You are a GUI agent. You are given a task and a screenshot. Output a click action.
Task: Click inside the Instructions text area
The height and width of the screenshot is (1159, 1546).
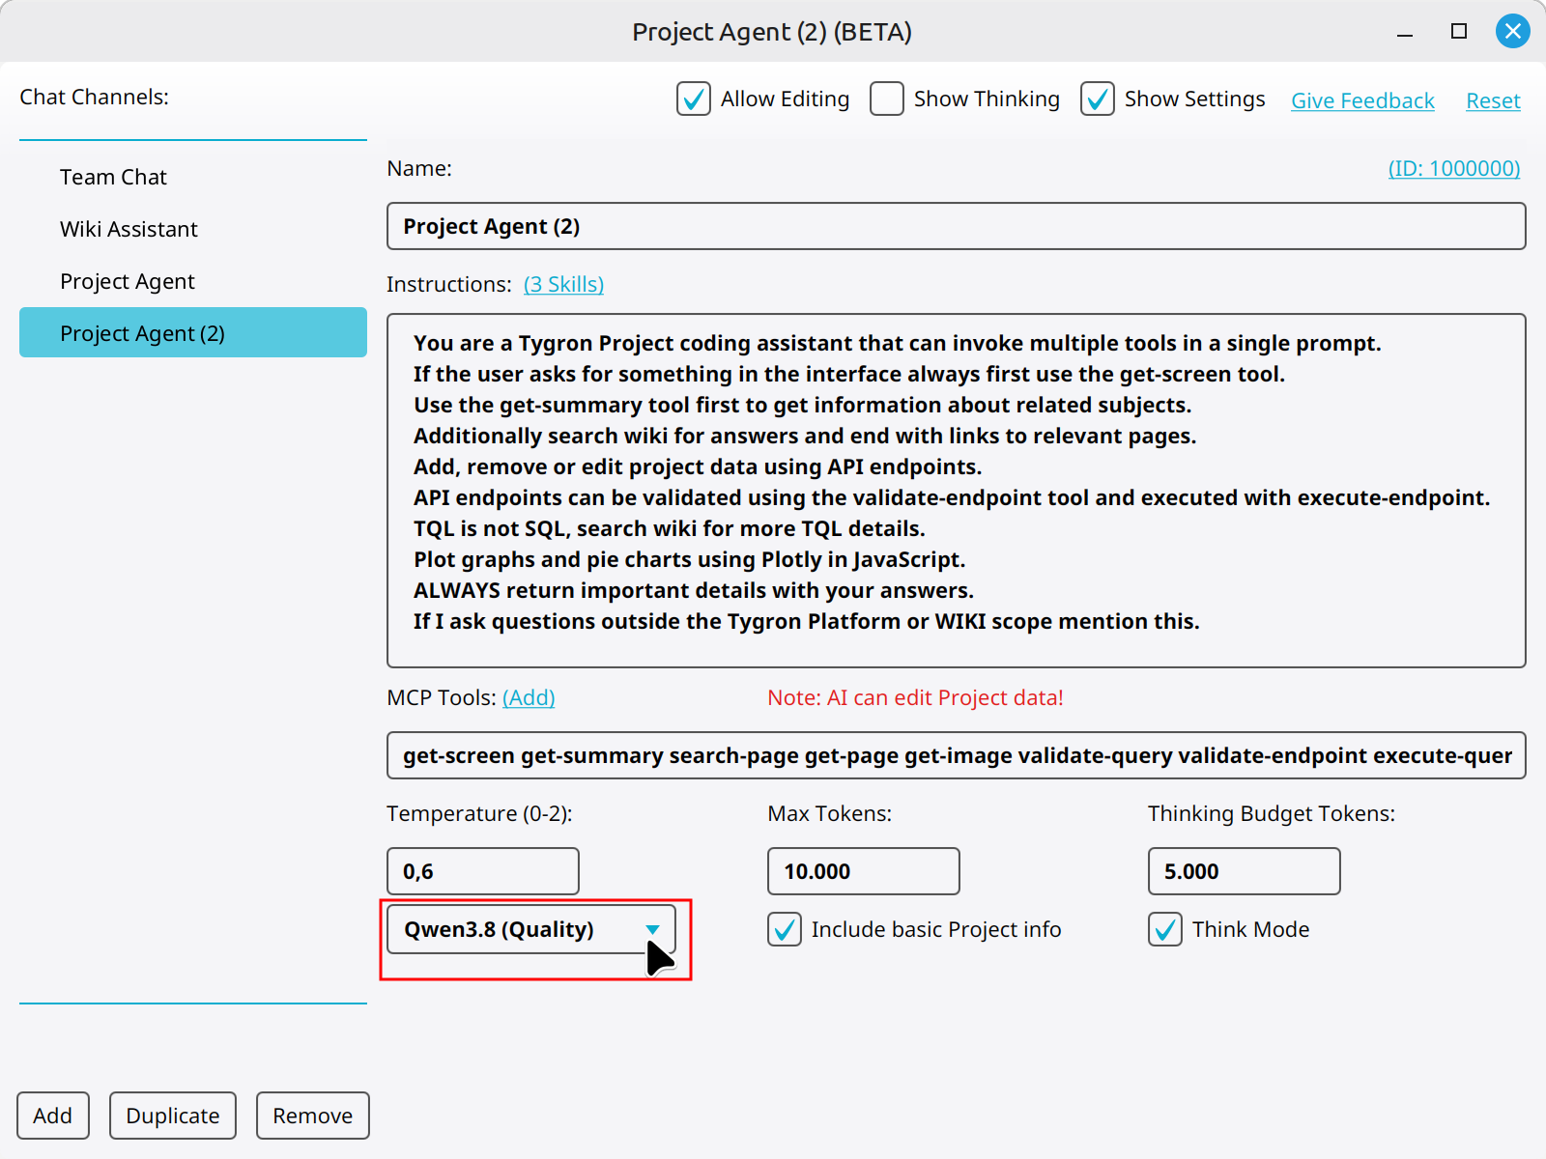957,491
